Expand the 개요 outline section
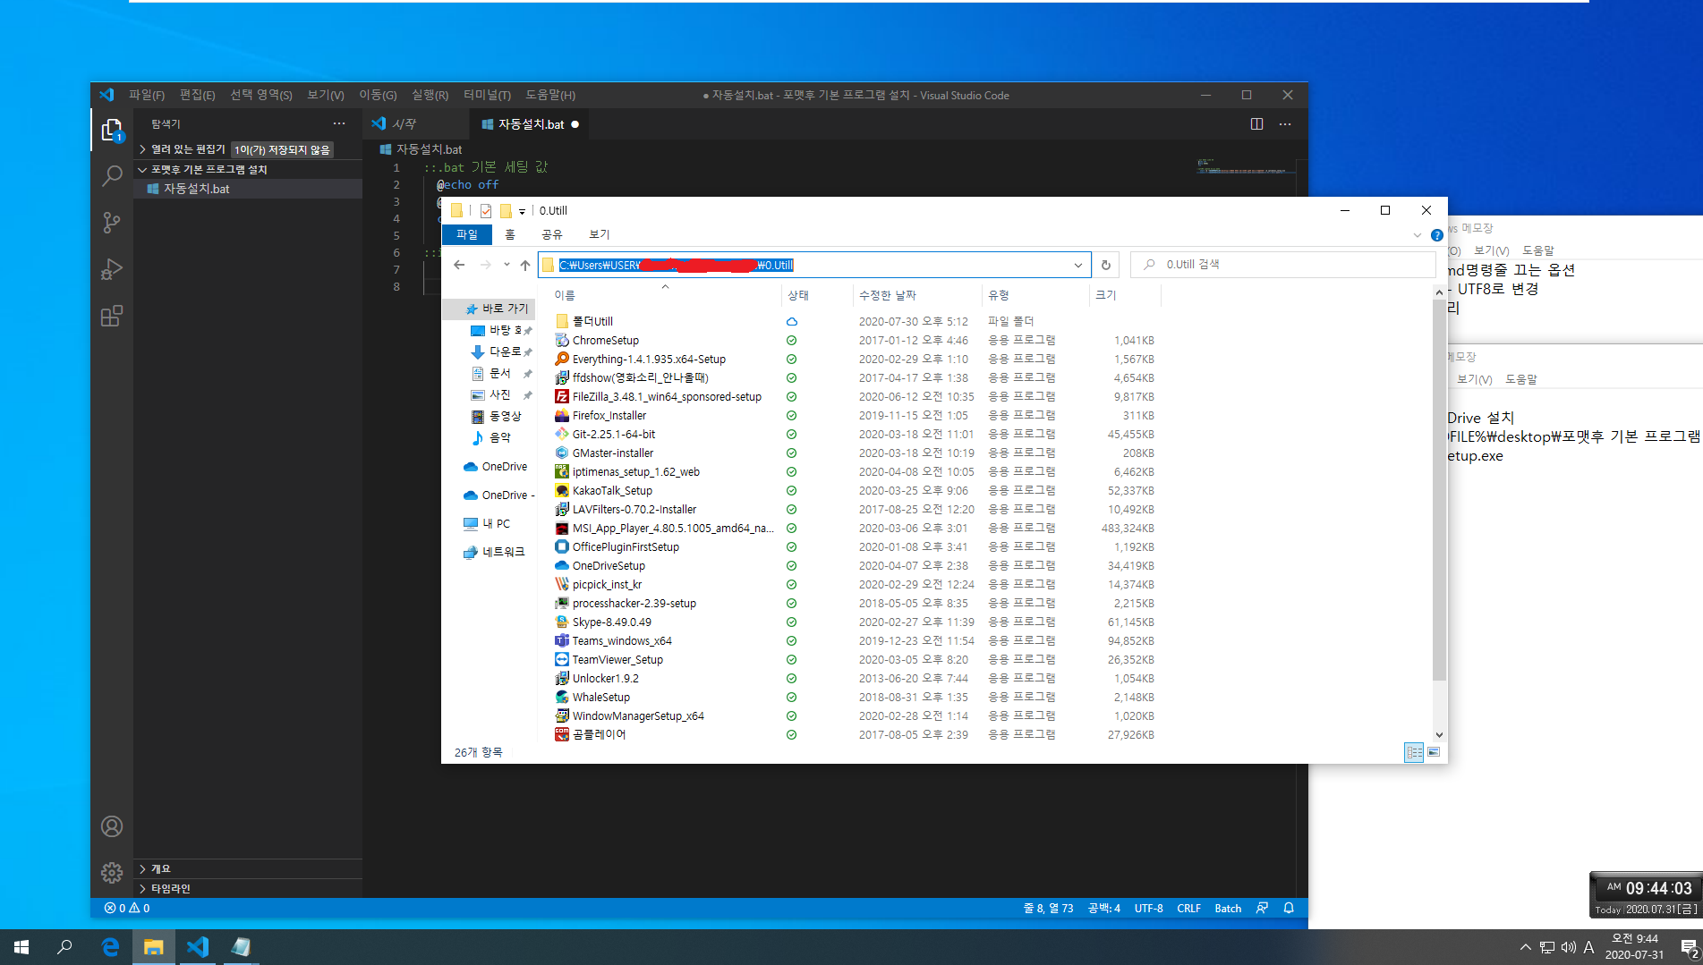 click(160, 868)
